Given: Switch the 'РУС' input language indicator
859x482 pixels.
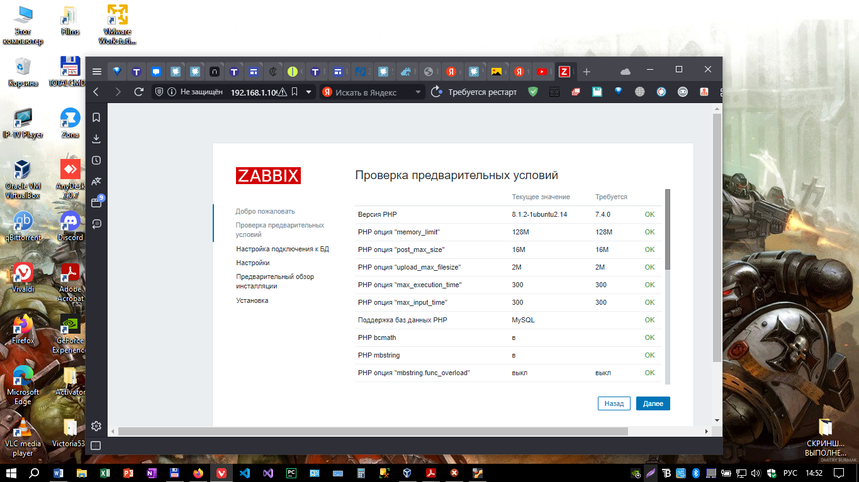Looking at the screenshot, I should point(790,473).
